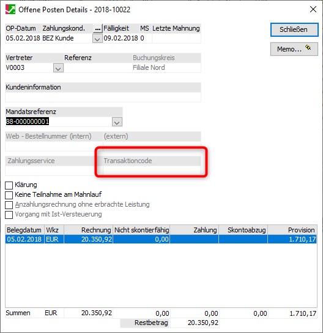This screenshot has height=333, width=323.
Task: Click the Zahlungsservice field
Action: [54, 170]
